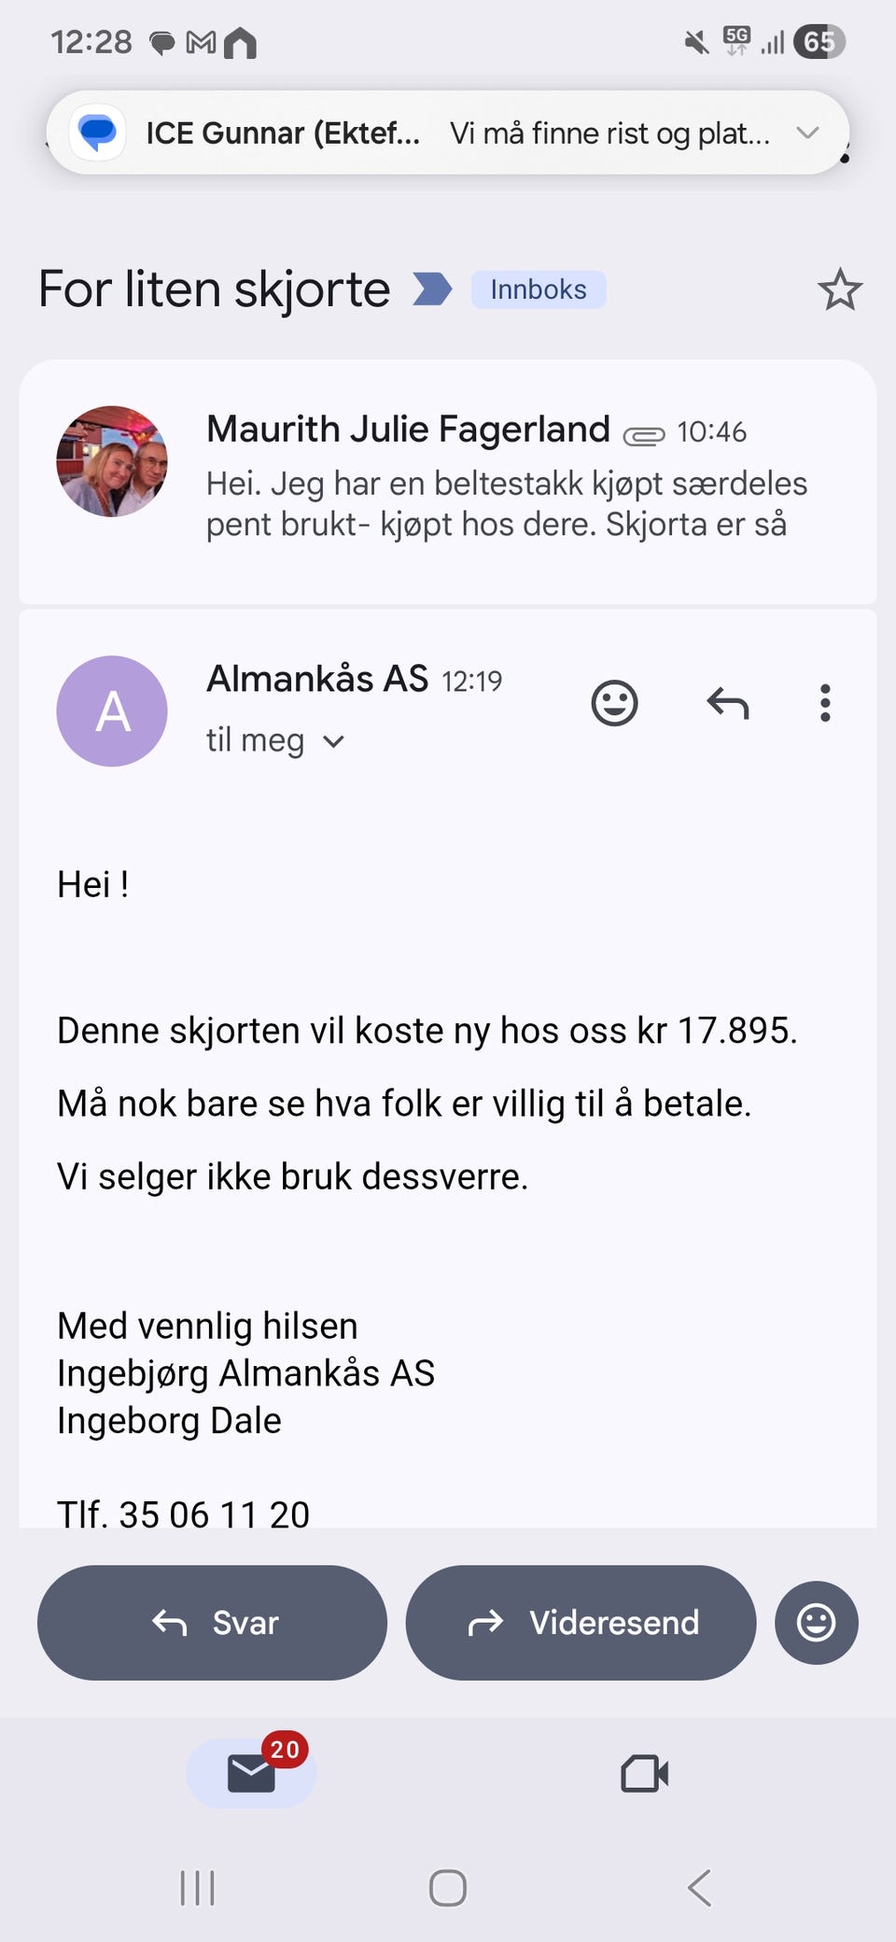Tap the Svar reply button
This screenshot has width=896, height=1942.
pos(212,1623)
